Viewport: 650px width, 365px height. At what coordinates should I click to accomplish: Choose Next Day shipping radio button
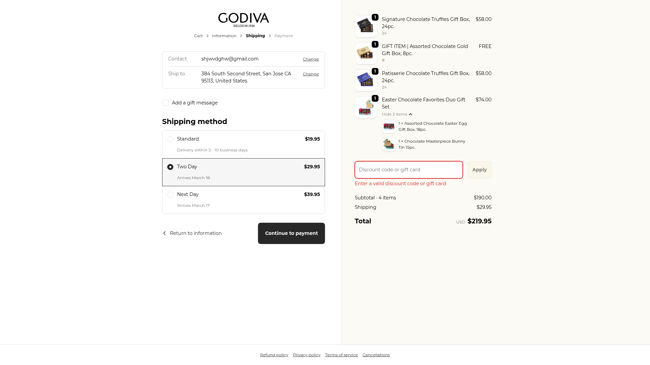click(170, 195)
